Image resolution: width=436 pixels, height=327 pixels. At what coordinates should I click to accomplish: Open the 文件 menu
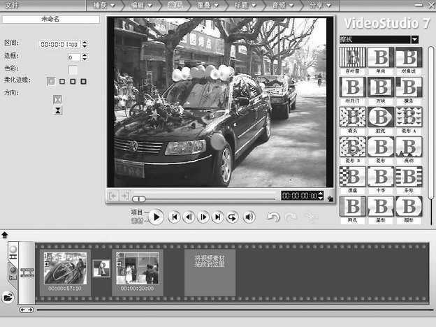coord(12,6)
